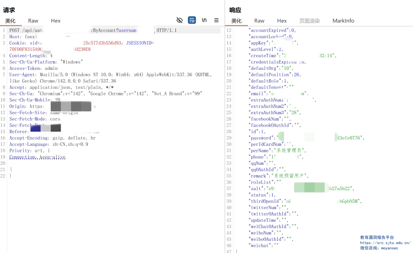Click the Priority: u=1, i header
Image resolution: width=413 pixels, height=253 pixels.
coord(29,150)
